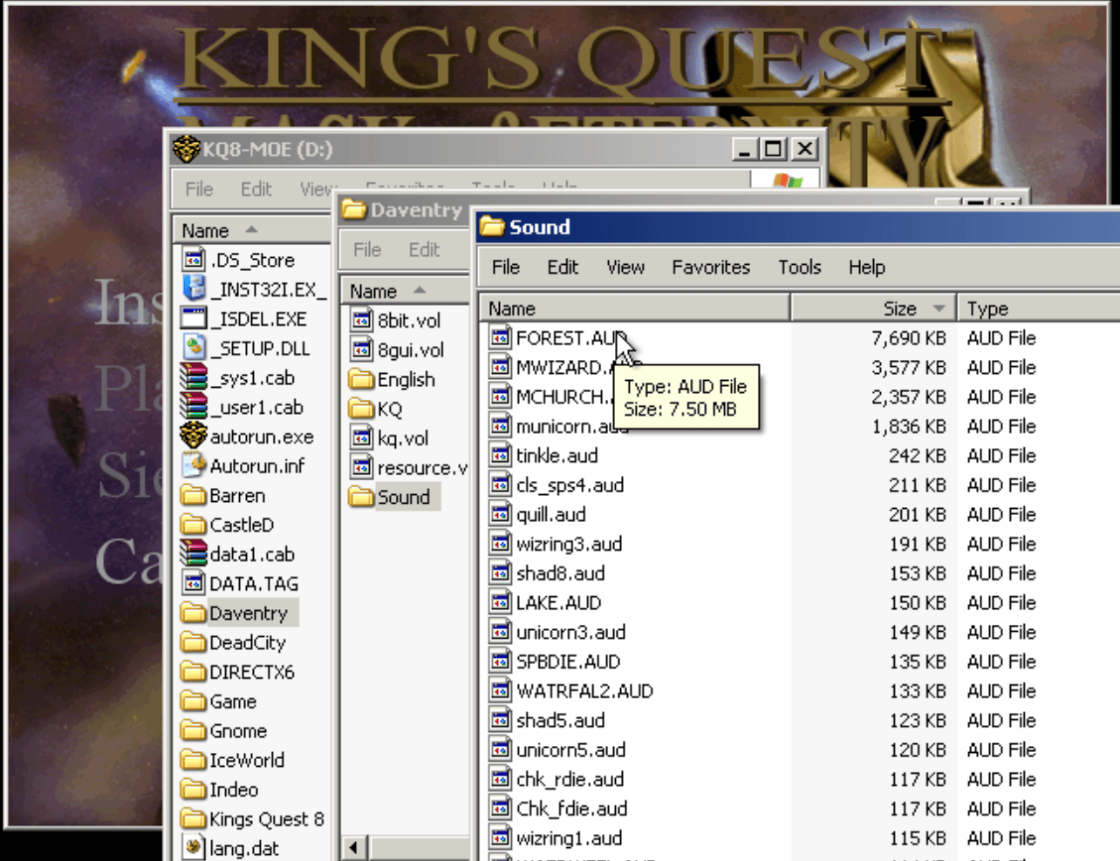The height and width of the screenshot is (861, 1120).
Task: Open the Favorites menu in Sound window
Action: 711,267
